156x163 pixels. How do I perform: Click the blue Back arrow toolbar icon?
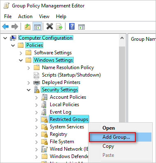5,26
